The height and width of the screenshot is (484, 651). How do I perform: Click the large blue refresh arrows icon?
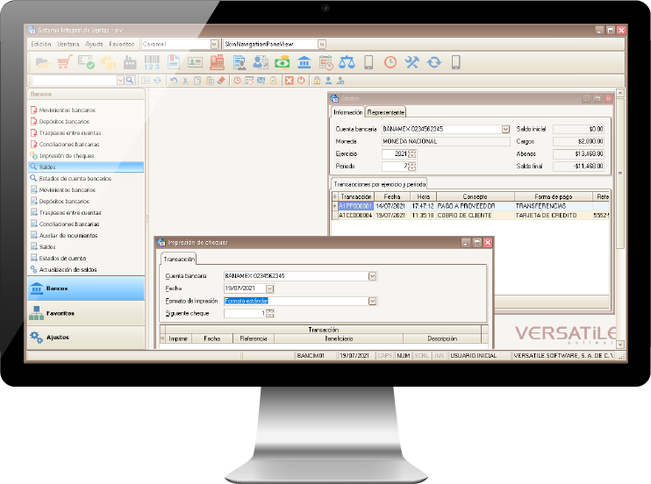(x=434, y=62)
